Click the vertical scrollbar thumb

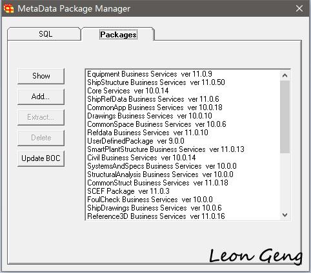click(x=285, y=117)
